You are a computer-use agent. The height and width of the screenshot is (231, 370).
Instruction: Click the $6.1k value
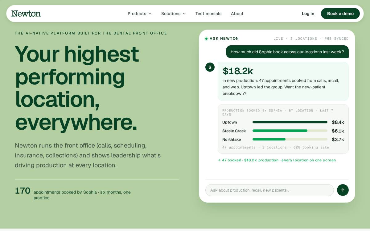coord(338,131)
